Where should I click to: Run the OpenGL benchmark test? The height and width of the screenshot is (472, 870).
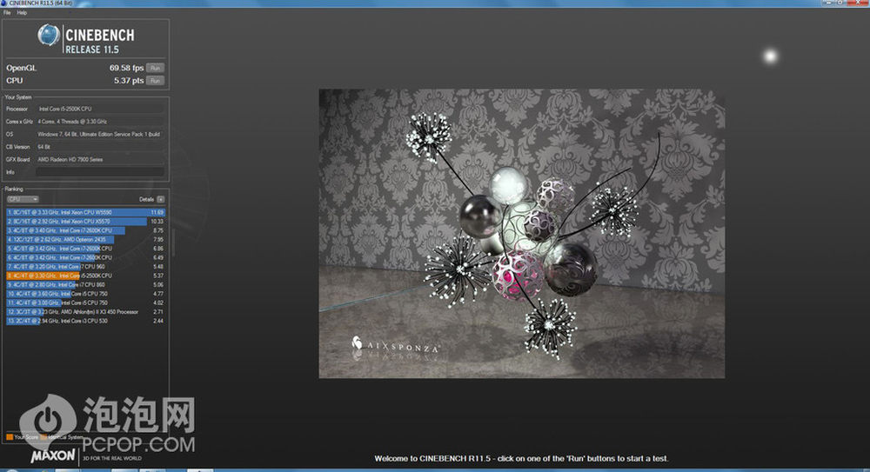coord(156,68)
